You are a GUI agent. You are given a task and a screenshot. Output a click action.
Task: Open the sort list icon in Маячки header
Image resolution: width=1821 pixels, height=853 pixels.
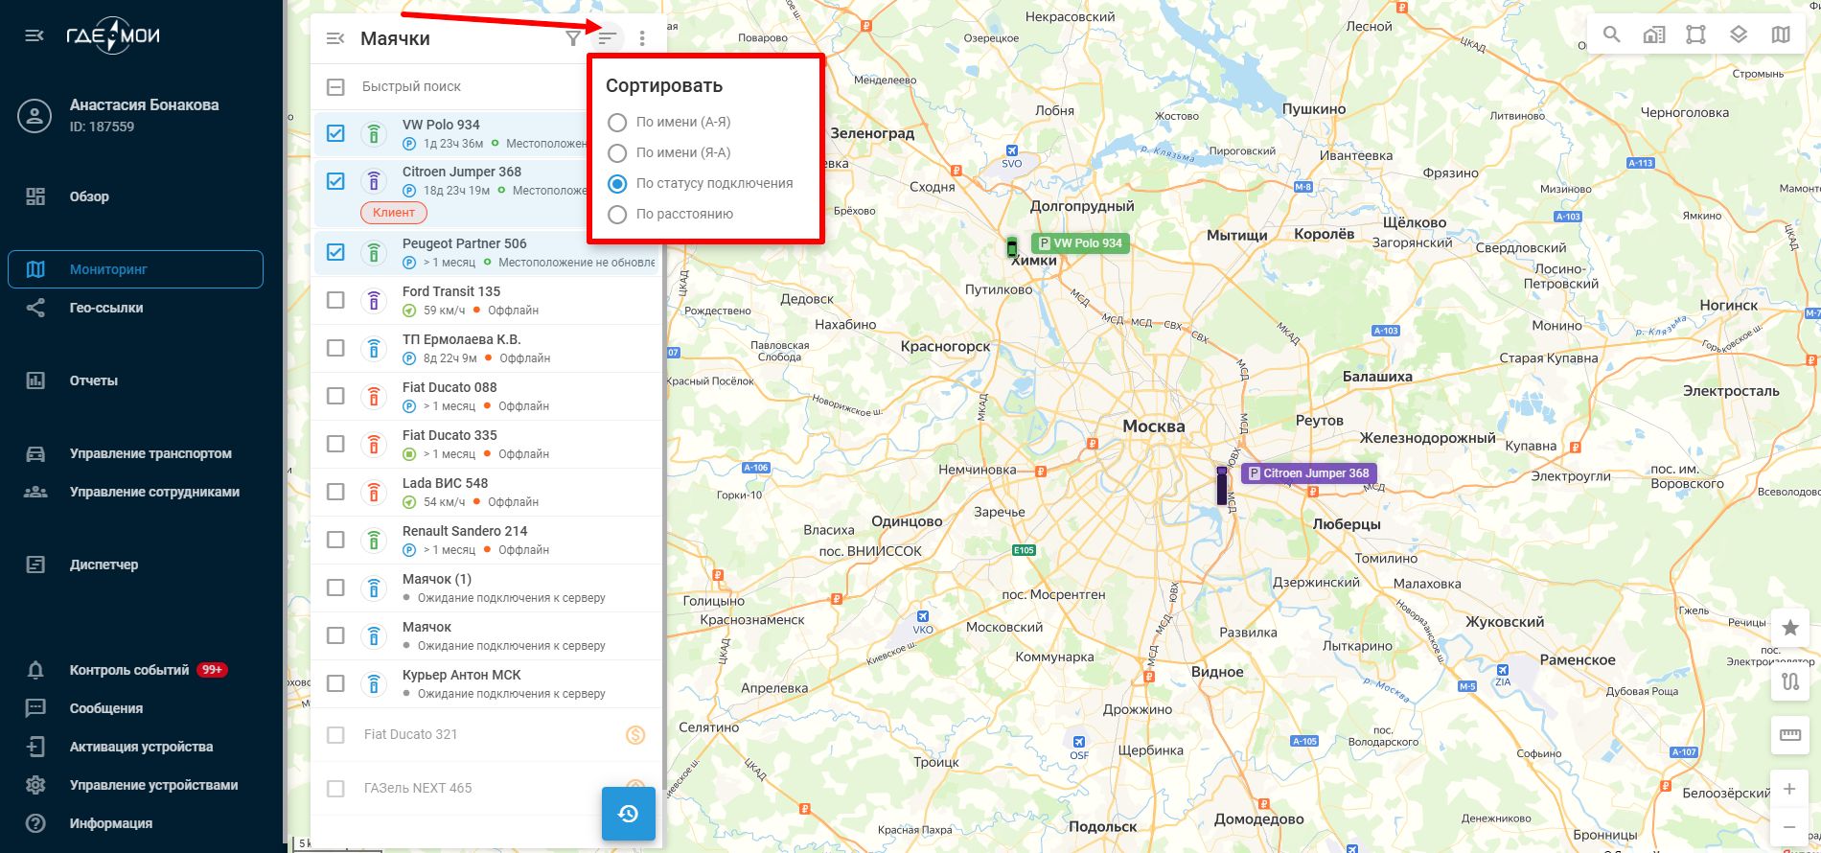[607, 38]
